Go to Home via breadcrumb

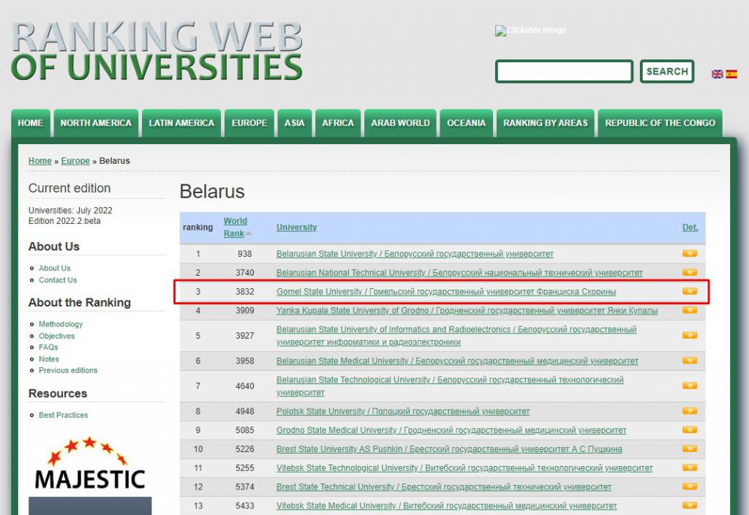pos(39,160)
